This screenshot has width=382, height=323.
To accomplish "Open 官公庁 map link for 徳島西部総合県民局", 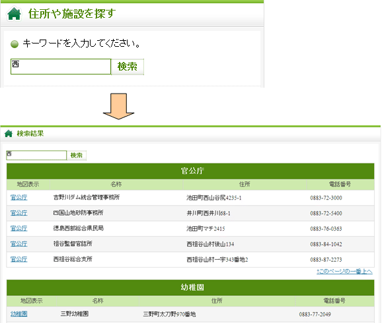I will pos(19,228).
